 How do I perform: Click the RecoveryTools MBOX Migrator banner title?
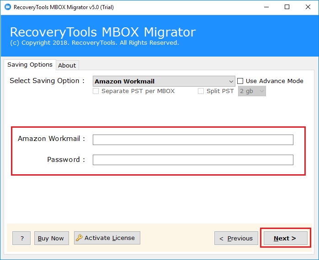click(103, 32)
